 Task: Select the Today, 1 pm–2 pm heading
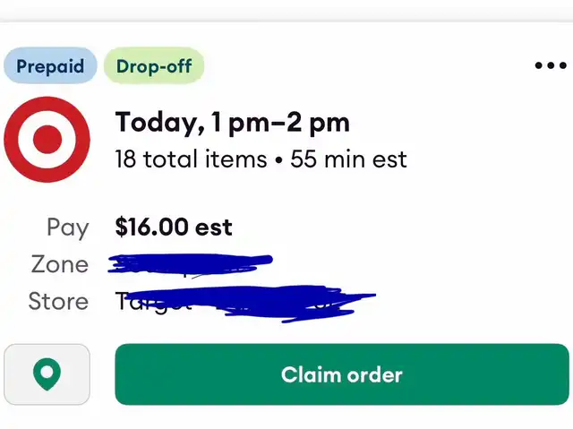point(232,122)
